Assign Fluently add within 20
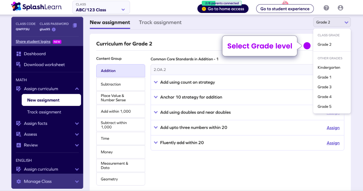 pos(333,143)
